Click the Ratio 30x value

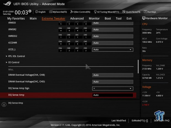(x=144, y=51)
